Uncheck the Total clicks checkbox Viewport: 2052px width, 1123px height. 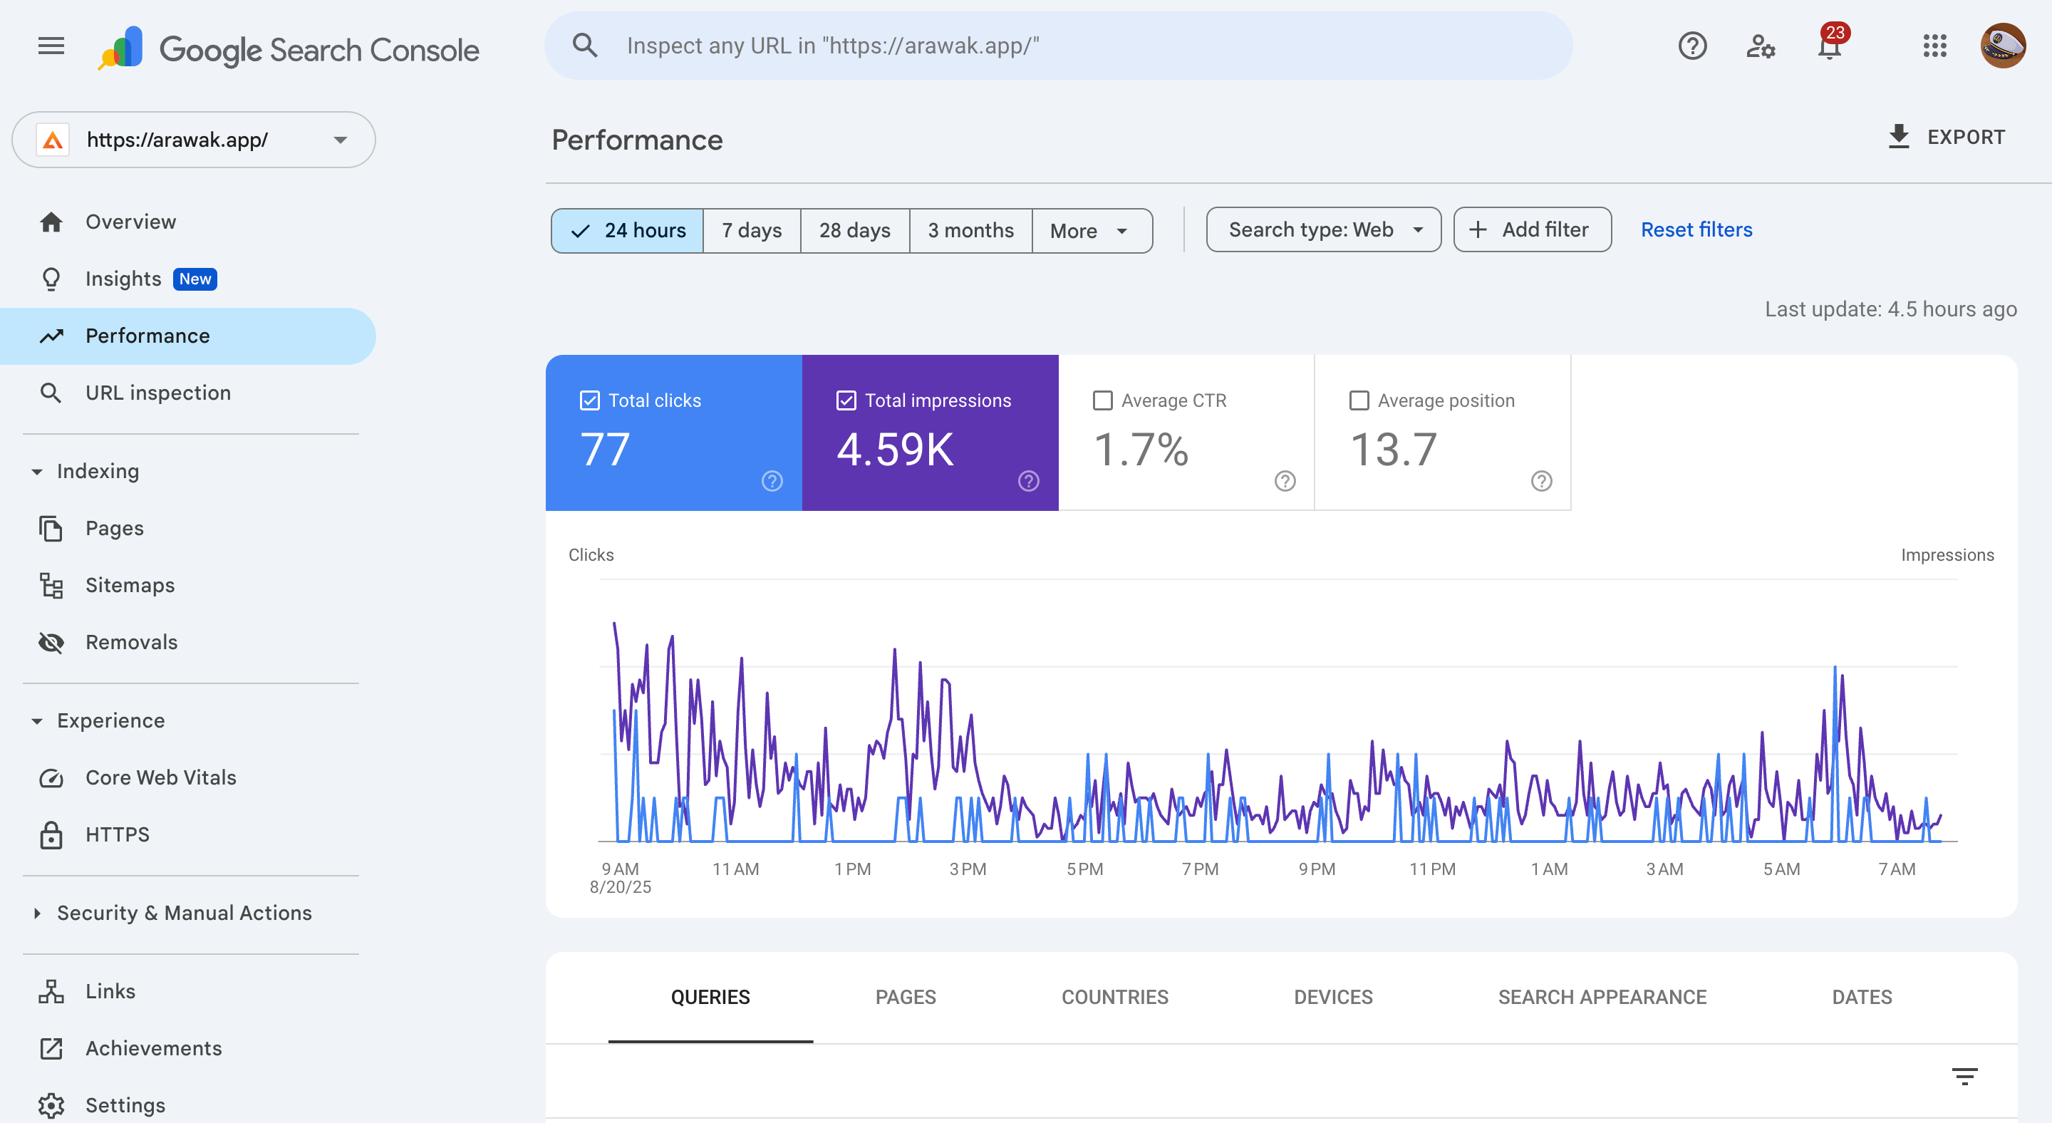(x=589, y=400)
